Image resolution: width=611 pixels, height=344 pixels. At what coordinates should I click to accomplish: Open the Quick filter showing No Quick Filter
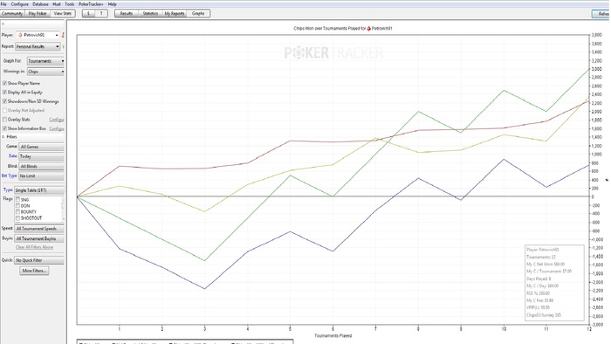(39, 260)
